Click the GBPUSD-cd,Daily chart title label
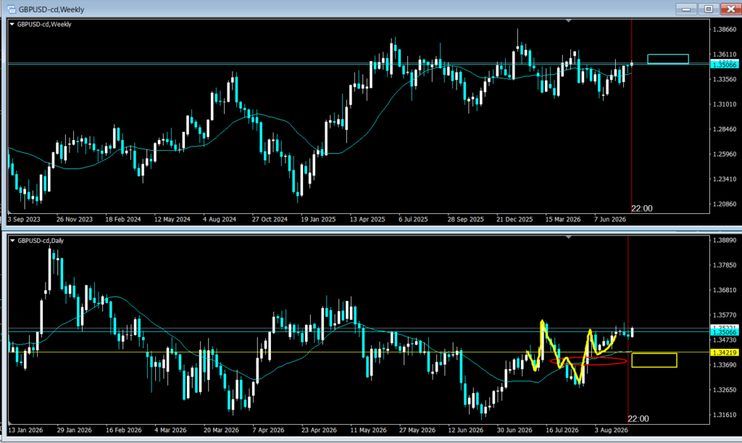 click(x=41, y=241)
